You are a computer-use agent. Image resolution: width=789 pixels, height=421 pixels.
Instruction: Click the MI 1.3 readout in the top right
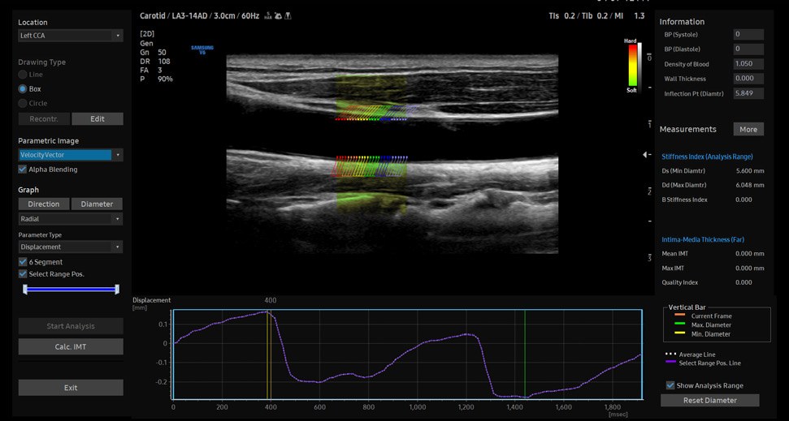click(x=631, y=16)
